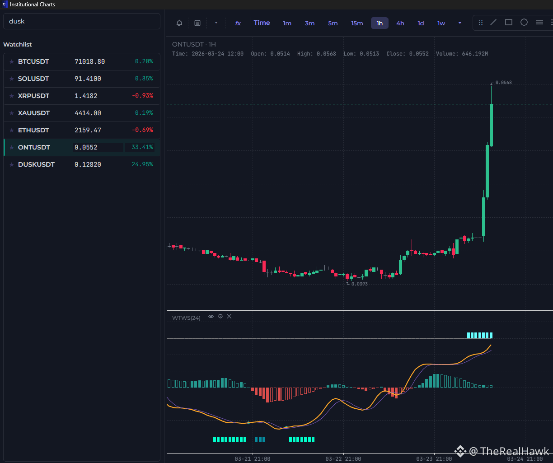This screenshot has height=463, width=553.
Task: Click the symbol search field containing dusk
Action: [x=82, y=21]
